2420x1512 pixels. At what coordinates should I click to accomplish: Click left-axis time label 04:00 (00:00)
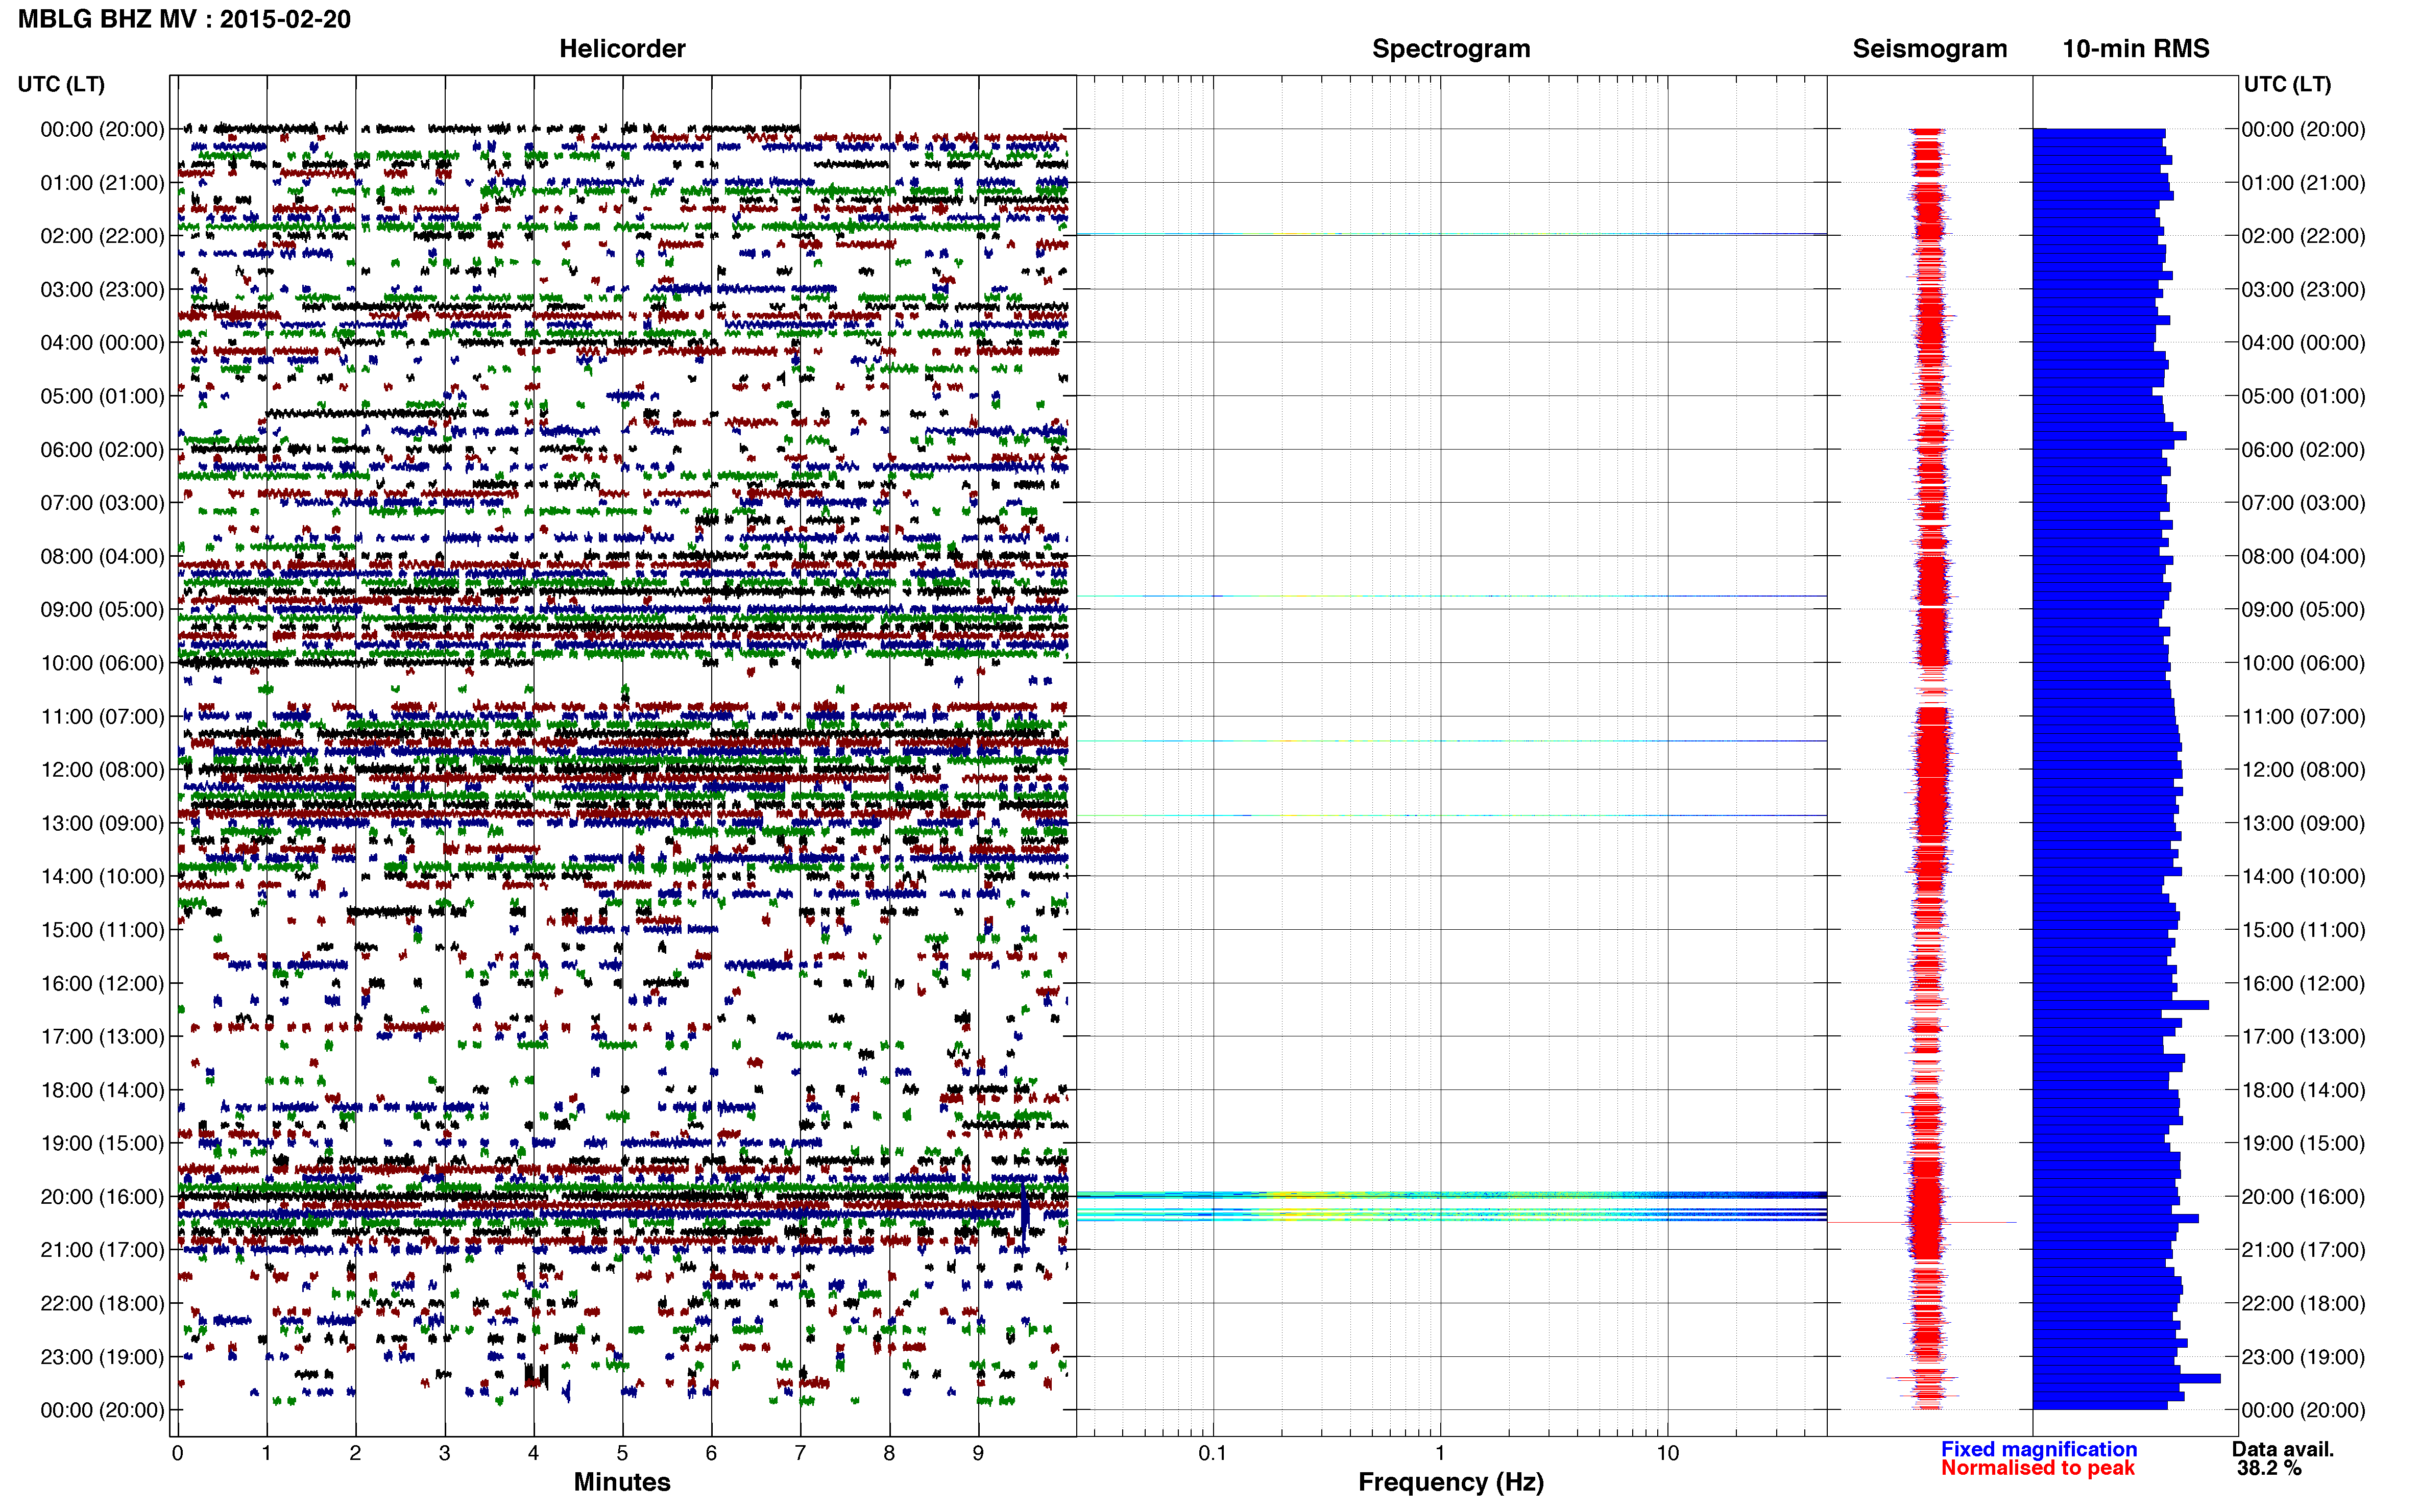click(x=102, y=343)
